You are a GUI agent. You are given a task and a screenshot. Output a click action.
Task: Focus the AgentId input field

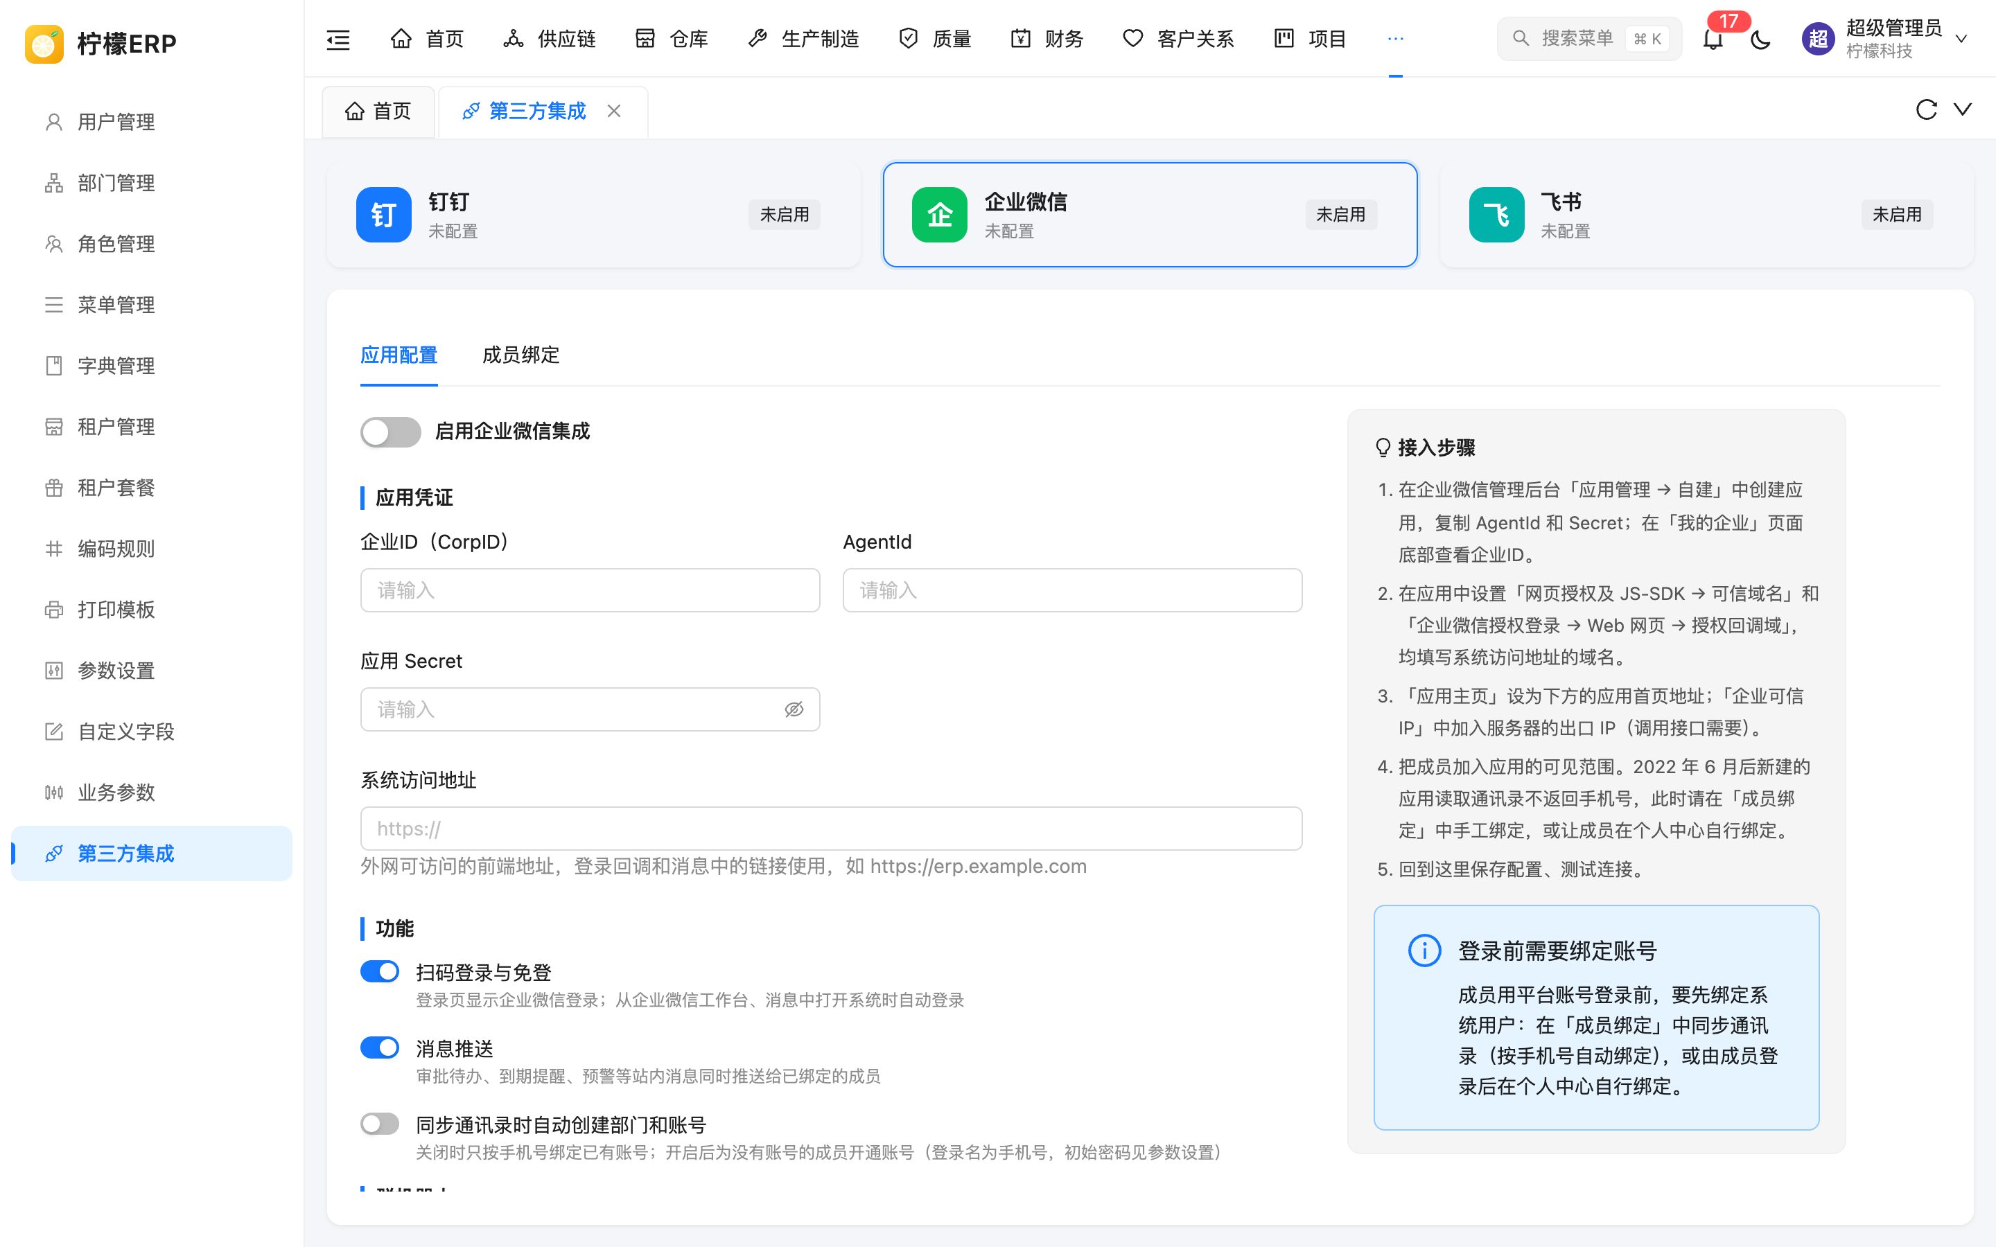pos(1072,590)
